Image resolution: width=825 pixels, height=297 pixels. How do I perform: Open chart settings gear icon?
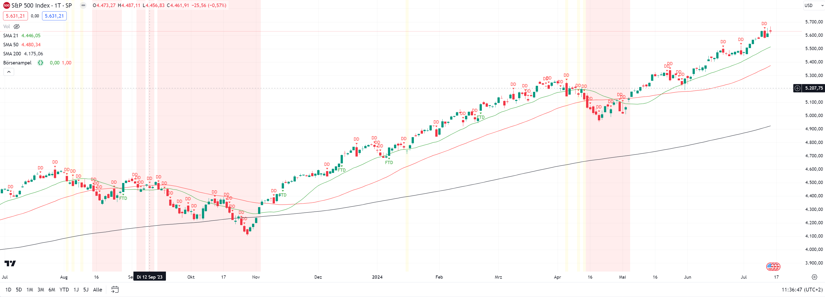(814, 277)
